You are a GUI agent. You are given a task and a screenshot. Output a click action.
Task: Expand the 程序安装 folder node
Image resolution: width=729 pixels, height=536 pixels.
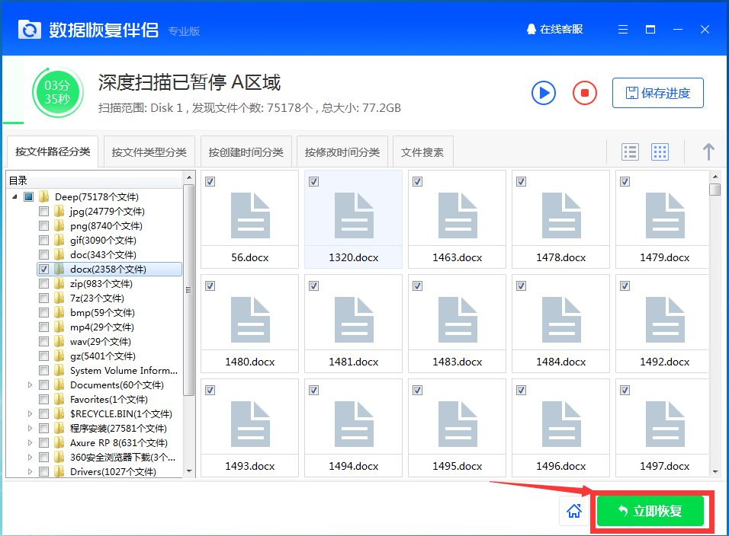[30, 429]
